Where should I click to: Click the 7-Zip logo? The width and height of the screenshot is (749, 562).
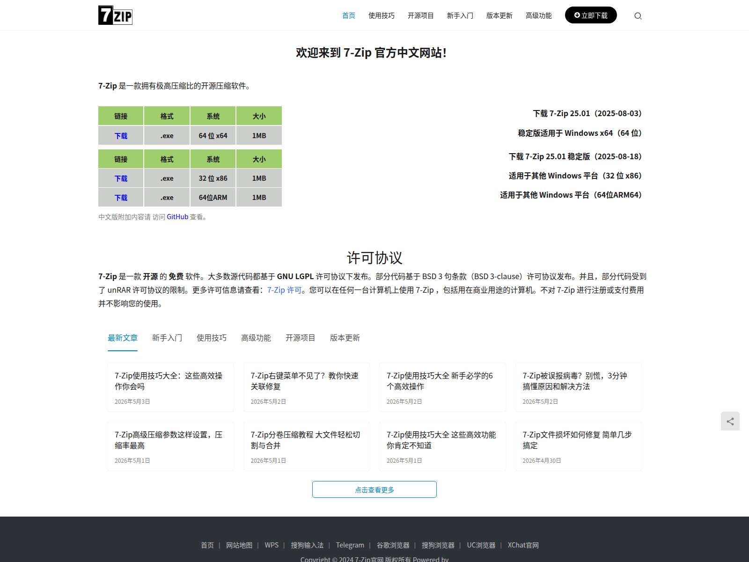point(115,15)
